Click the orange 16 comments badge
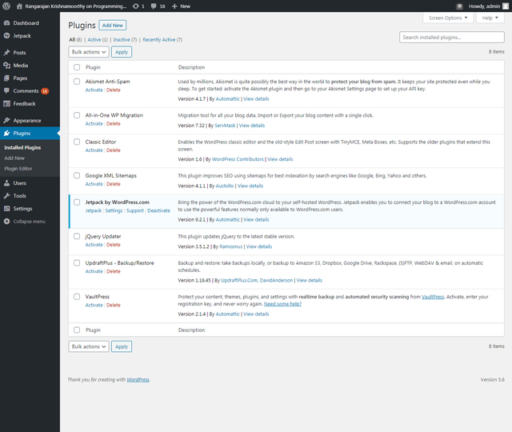 45,91
